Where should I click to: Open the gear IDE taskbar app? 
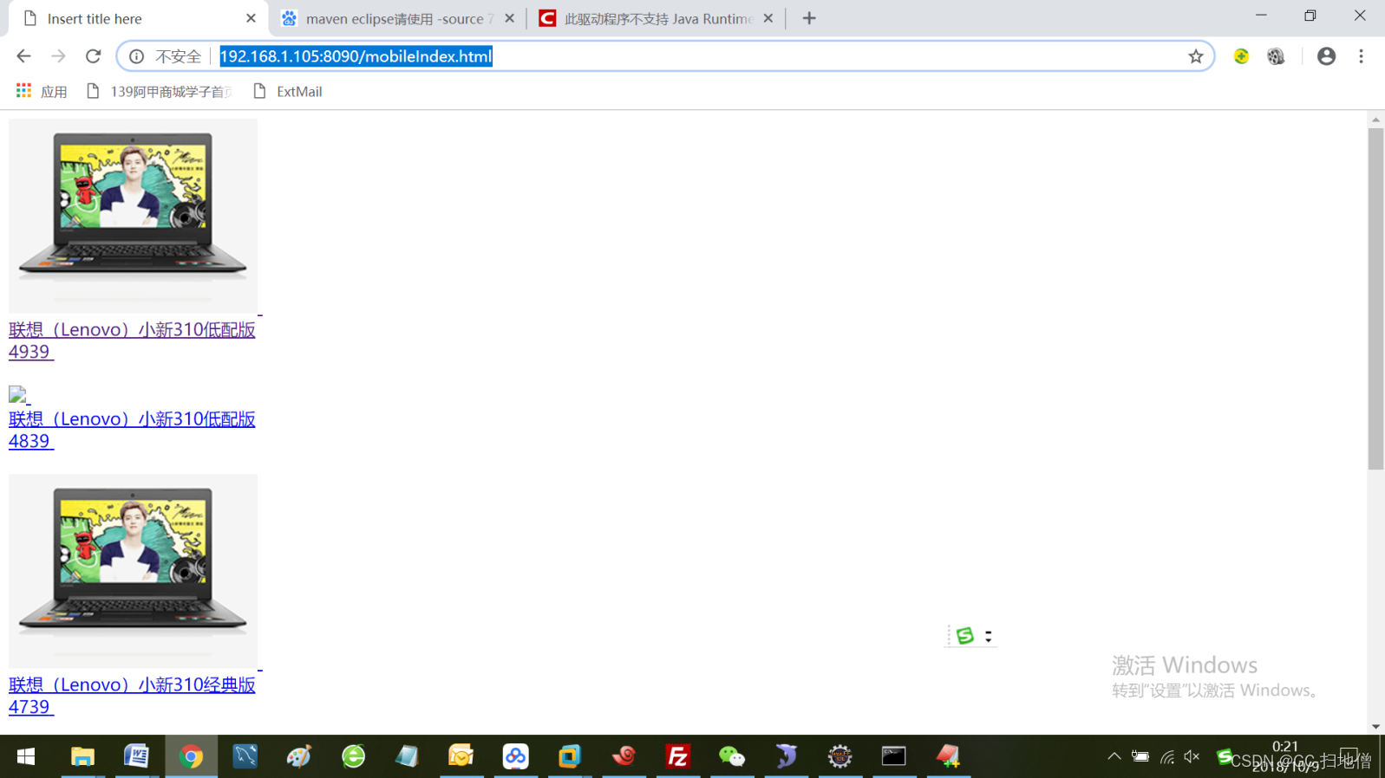pyautogui.click(x=839, y=756)
